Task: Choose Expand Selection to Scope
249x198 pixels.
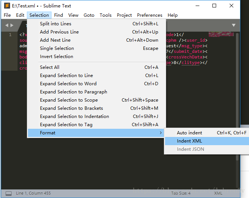Action: point(97,100)
